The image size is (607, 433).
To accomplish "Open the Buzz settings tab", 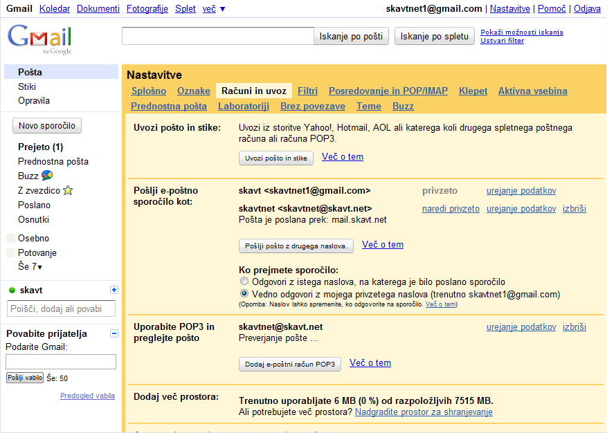I will point(403,106).
